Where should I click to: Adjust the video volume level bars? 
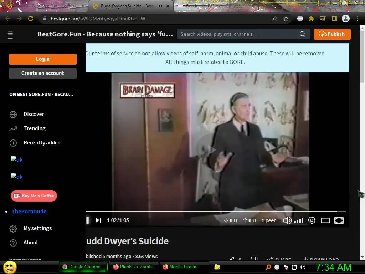pos(299,220)
